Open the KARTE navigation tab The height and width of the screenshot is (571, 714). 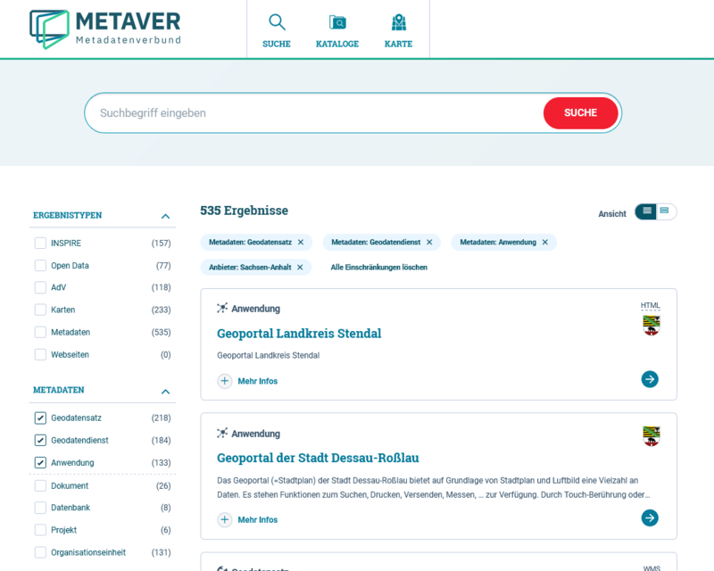(x=398, y=44)
